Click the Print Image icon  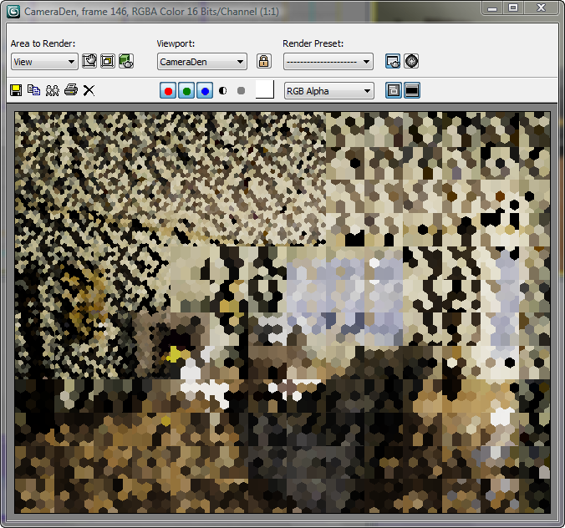coord(71,89)
